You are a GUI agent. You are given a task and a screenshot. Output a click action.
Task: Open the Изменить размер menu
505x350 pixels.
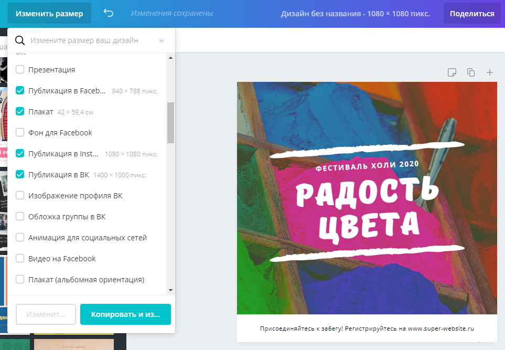[x=49, y=14]
